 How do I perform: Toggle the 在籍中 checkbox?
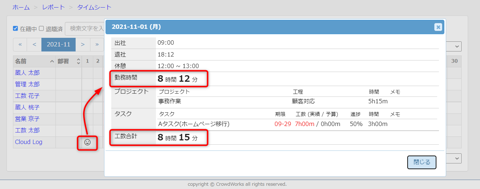[x=15, y=28]
